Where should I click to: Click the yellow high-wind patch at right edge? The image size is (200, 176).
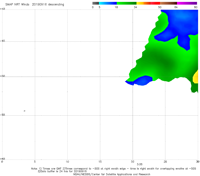196,77
